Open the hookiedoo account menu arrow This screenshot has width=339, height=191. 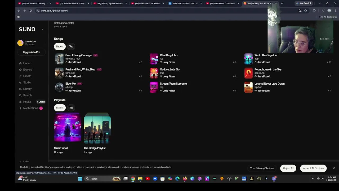pos(44,43)
